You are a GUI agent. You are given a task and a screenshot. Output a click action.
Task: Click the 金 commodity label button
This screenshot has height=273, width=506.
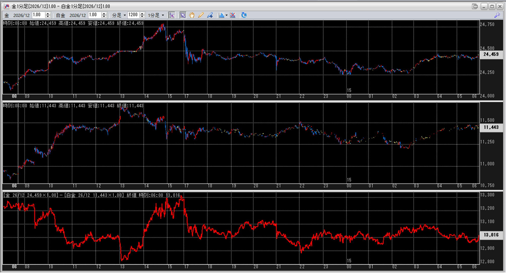coord(7,15)
